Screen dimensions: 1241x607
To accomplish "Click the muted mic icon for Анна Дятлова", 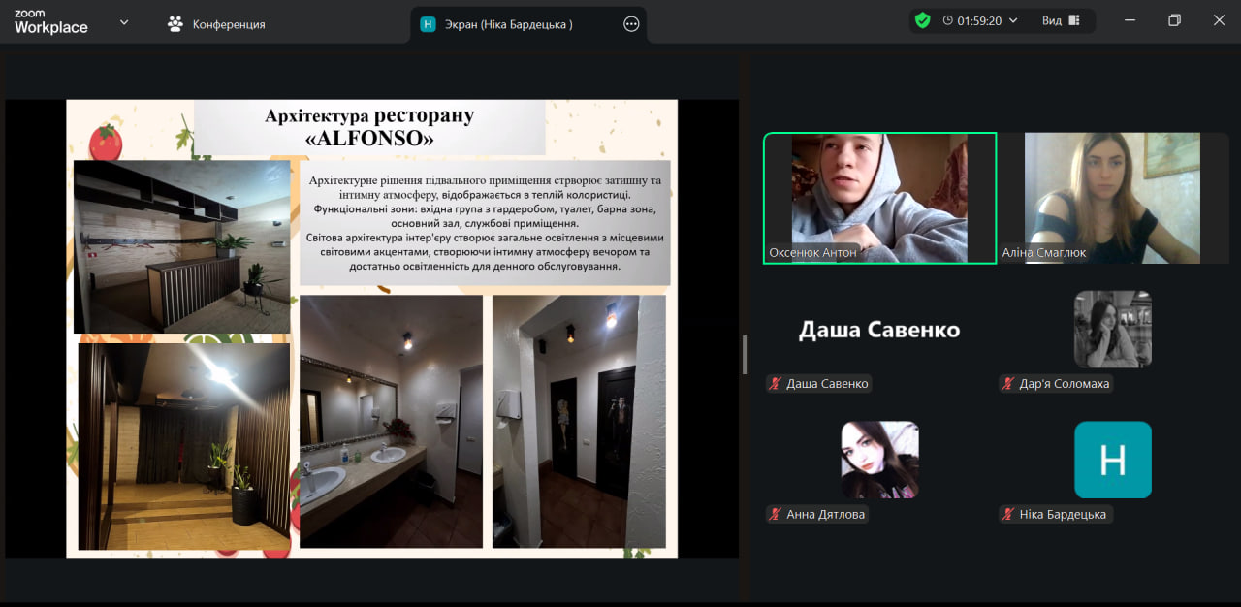I will [x=776, y=514].
